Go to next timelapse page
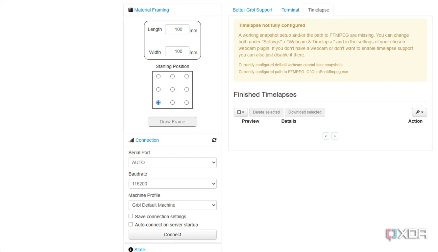The image size is (438, 252). 335,136
